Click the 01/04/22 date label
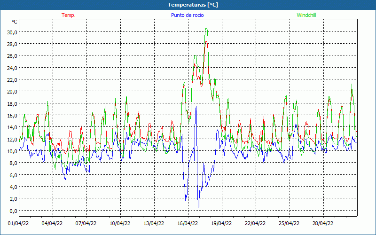The image size is (376, 235). pyautogui.click(x=18, y=223)
